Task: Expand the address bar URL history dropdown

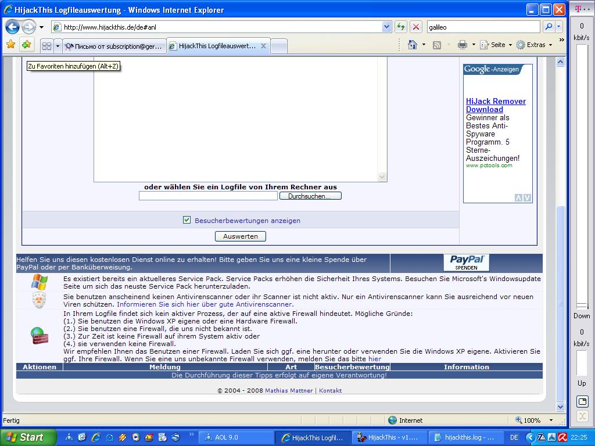Action: point(386,27)
